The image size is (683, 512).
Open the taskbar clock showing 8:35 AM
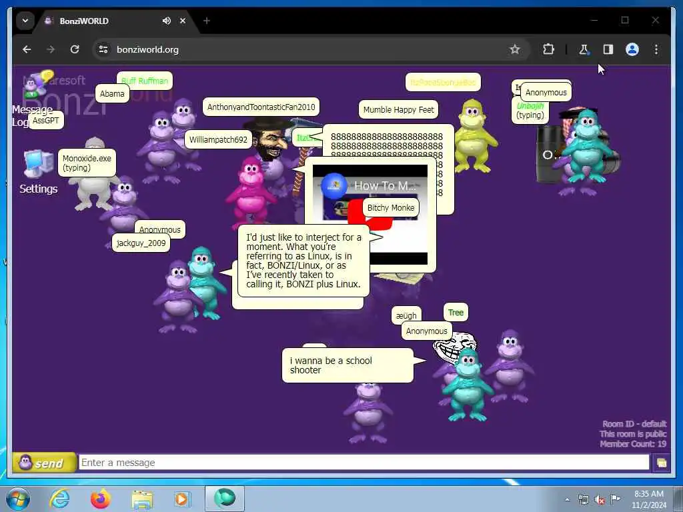point(648,499)
